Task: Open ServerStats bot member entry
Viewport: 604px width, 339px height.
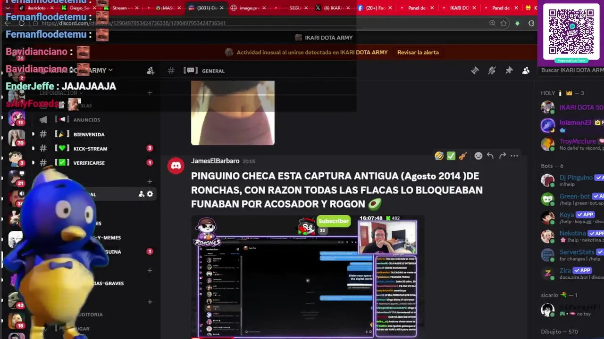Action: (572, 255)
